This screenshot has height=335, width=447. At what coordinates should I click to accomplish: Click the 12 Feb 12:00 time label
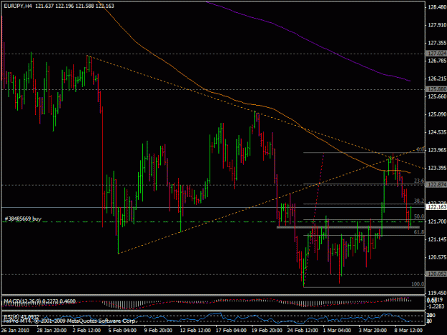coord(195,330)
